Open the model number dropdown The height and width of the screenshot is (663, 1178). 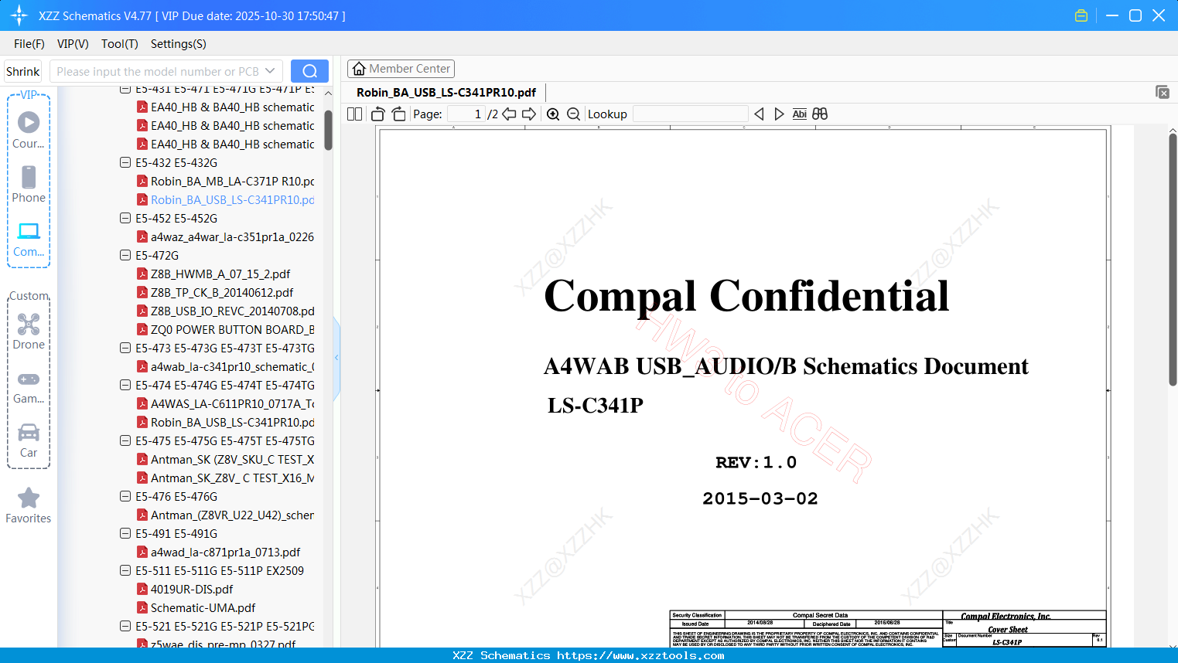coord(270,71)
